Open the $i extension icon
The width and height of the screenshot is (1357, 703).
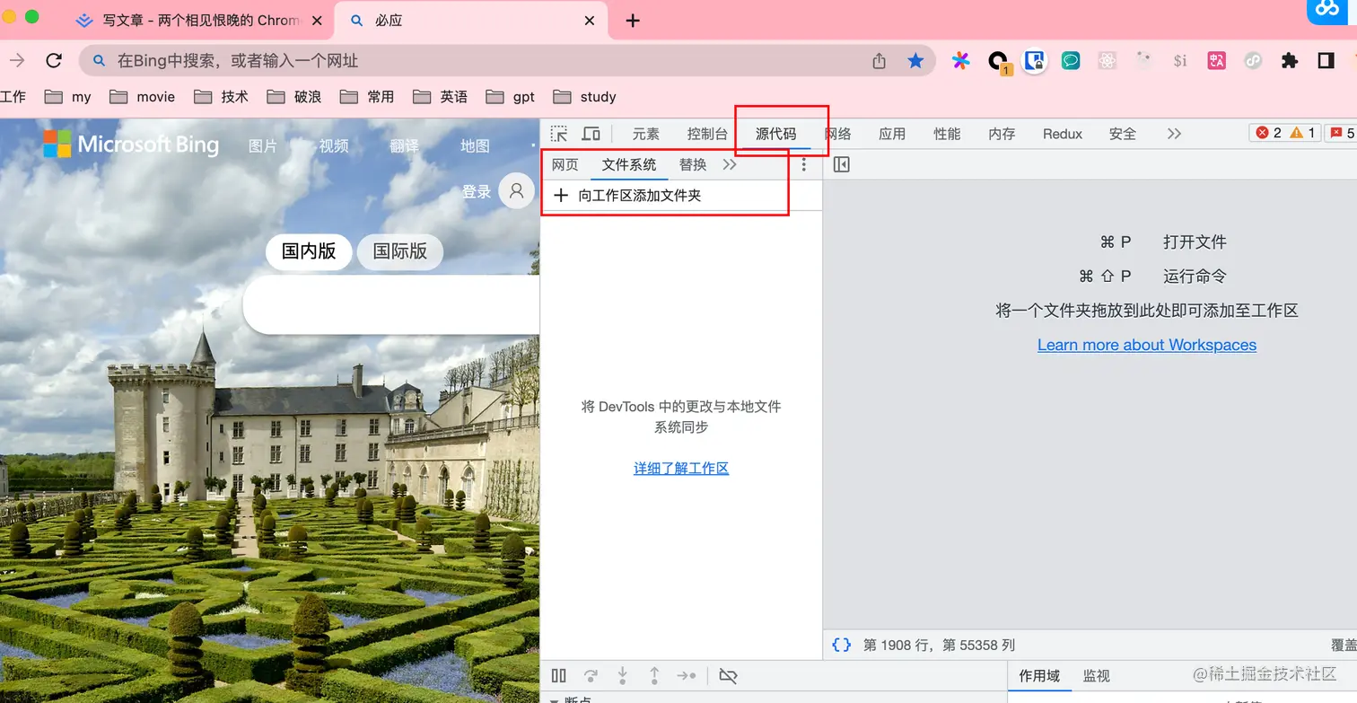tap(1180, 60)
